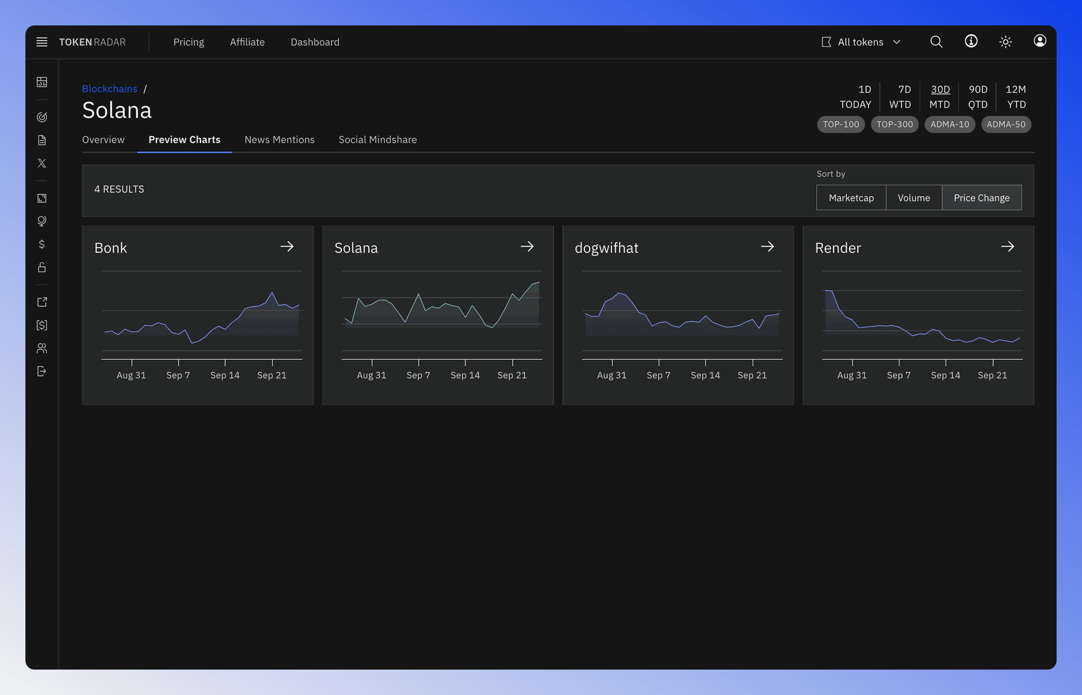Select the 30D MTD time range
Viewport: 1082px width, 695px height.
pyautogui.click(x=940, y=97)
